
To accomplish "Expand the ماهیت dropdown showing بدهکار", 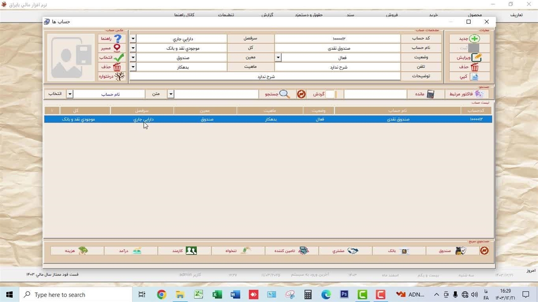I will click(x=133, y=67).
